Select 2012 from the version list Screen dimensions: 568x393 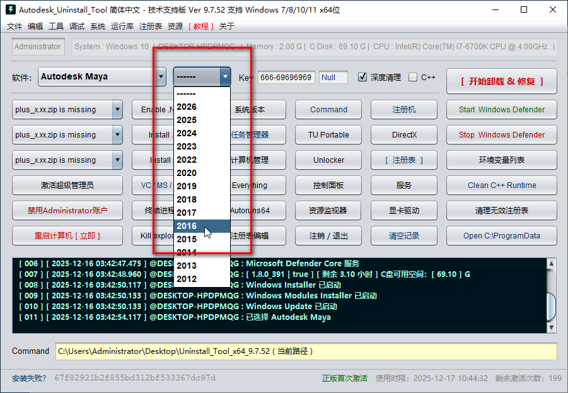coord(202,279)
